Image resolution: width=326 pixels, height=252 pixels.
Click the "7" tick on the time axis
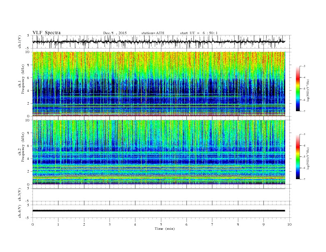(212, 224)
